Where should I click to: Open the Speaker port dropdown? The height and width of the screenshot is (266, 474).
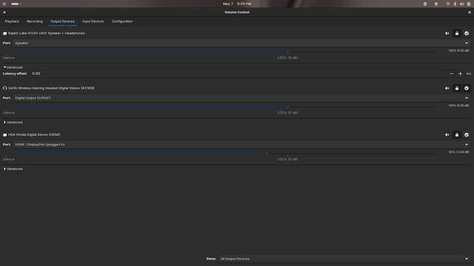coord(241,43)
